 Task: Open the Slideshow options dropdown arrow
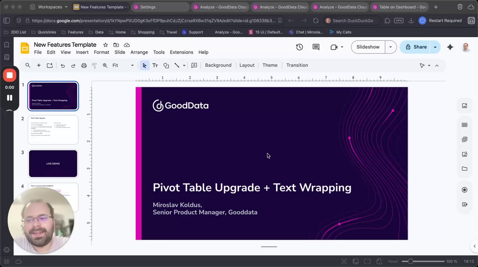point(390,47)
